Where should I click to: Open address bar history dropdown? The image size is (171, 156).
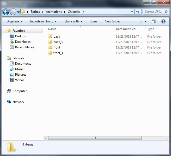[132, 12]
